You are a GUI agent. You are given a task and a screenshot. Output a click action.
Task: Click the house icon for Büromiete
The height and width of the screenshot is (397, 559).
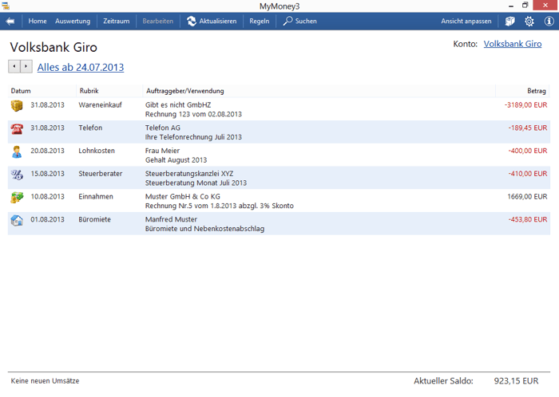pyautogui.click(x=17, y=221)
